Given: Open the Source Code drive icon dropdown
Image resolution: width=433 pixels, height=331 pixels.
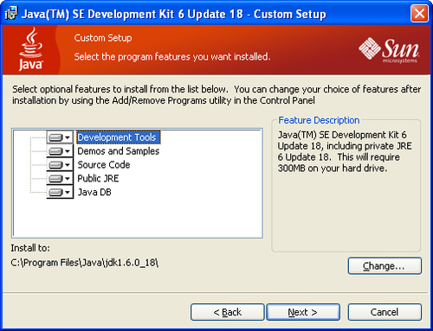Looking at the screenshot, I should coord(60,165).
